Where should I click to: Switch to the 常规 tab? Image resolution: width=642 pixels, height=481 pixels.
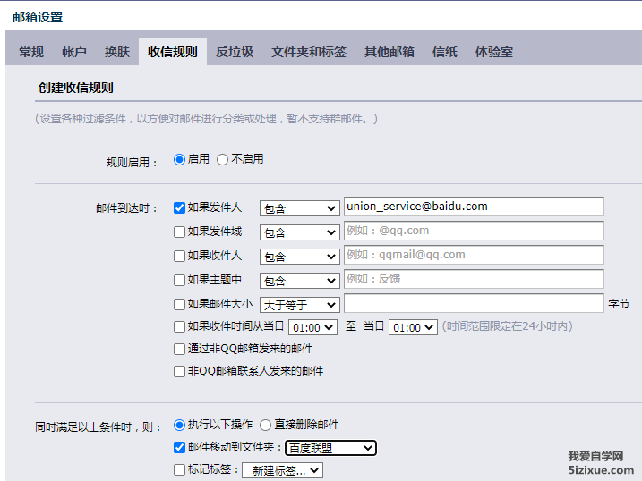coord(31,52)
